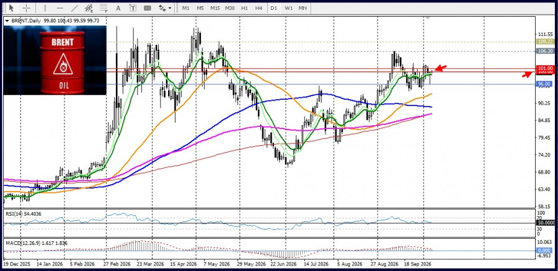
Task: Click the RSI(14) 54.4036 indicator label
Action: click(x=23, y=214)
